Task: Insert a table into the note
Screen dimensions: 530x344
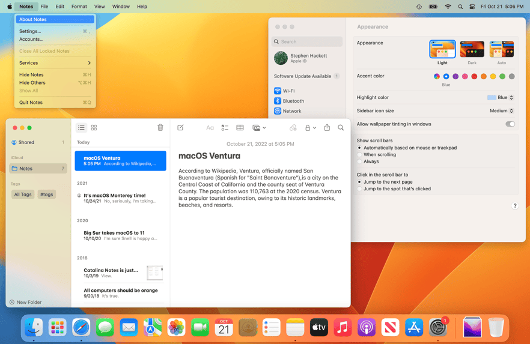Action: [240, 128]
